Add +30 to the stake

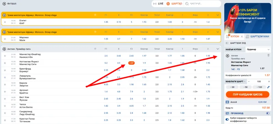(232, 87)
